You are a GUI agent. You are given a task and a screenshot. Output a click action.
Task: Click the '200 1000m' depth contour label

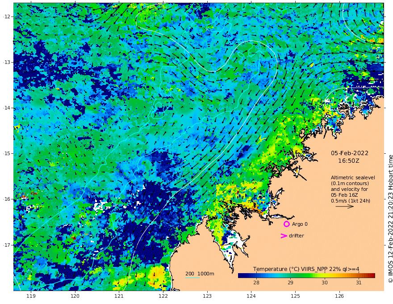click(x=200, y=274)
